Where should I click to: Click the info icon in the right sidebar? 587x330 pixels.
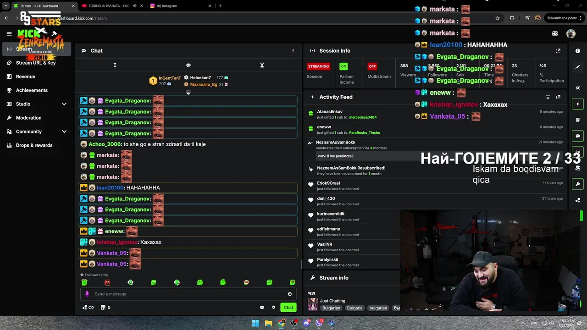(578, 51)
